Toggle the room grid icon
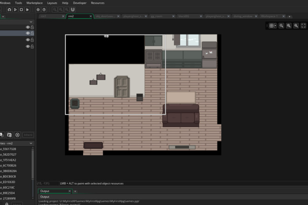The image size is (308, 205). [x=272, y=26]
